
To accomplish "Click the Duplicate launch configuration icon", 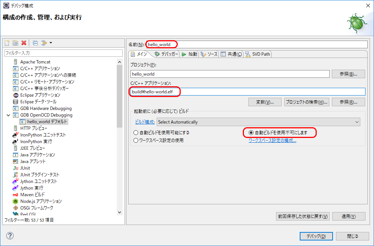I will tap(15, 43).
